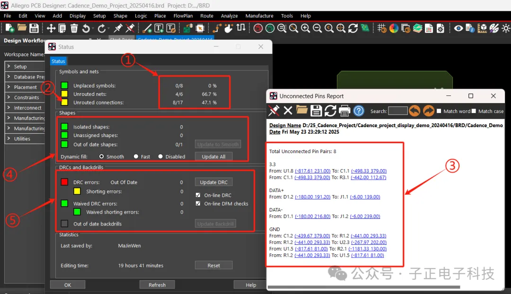Click the red Unrats All icon
The image size is (511, 294).
258,28
